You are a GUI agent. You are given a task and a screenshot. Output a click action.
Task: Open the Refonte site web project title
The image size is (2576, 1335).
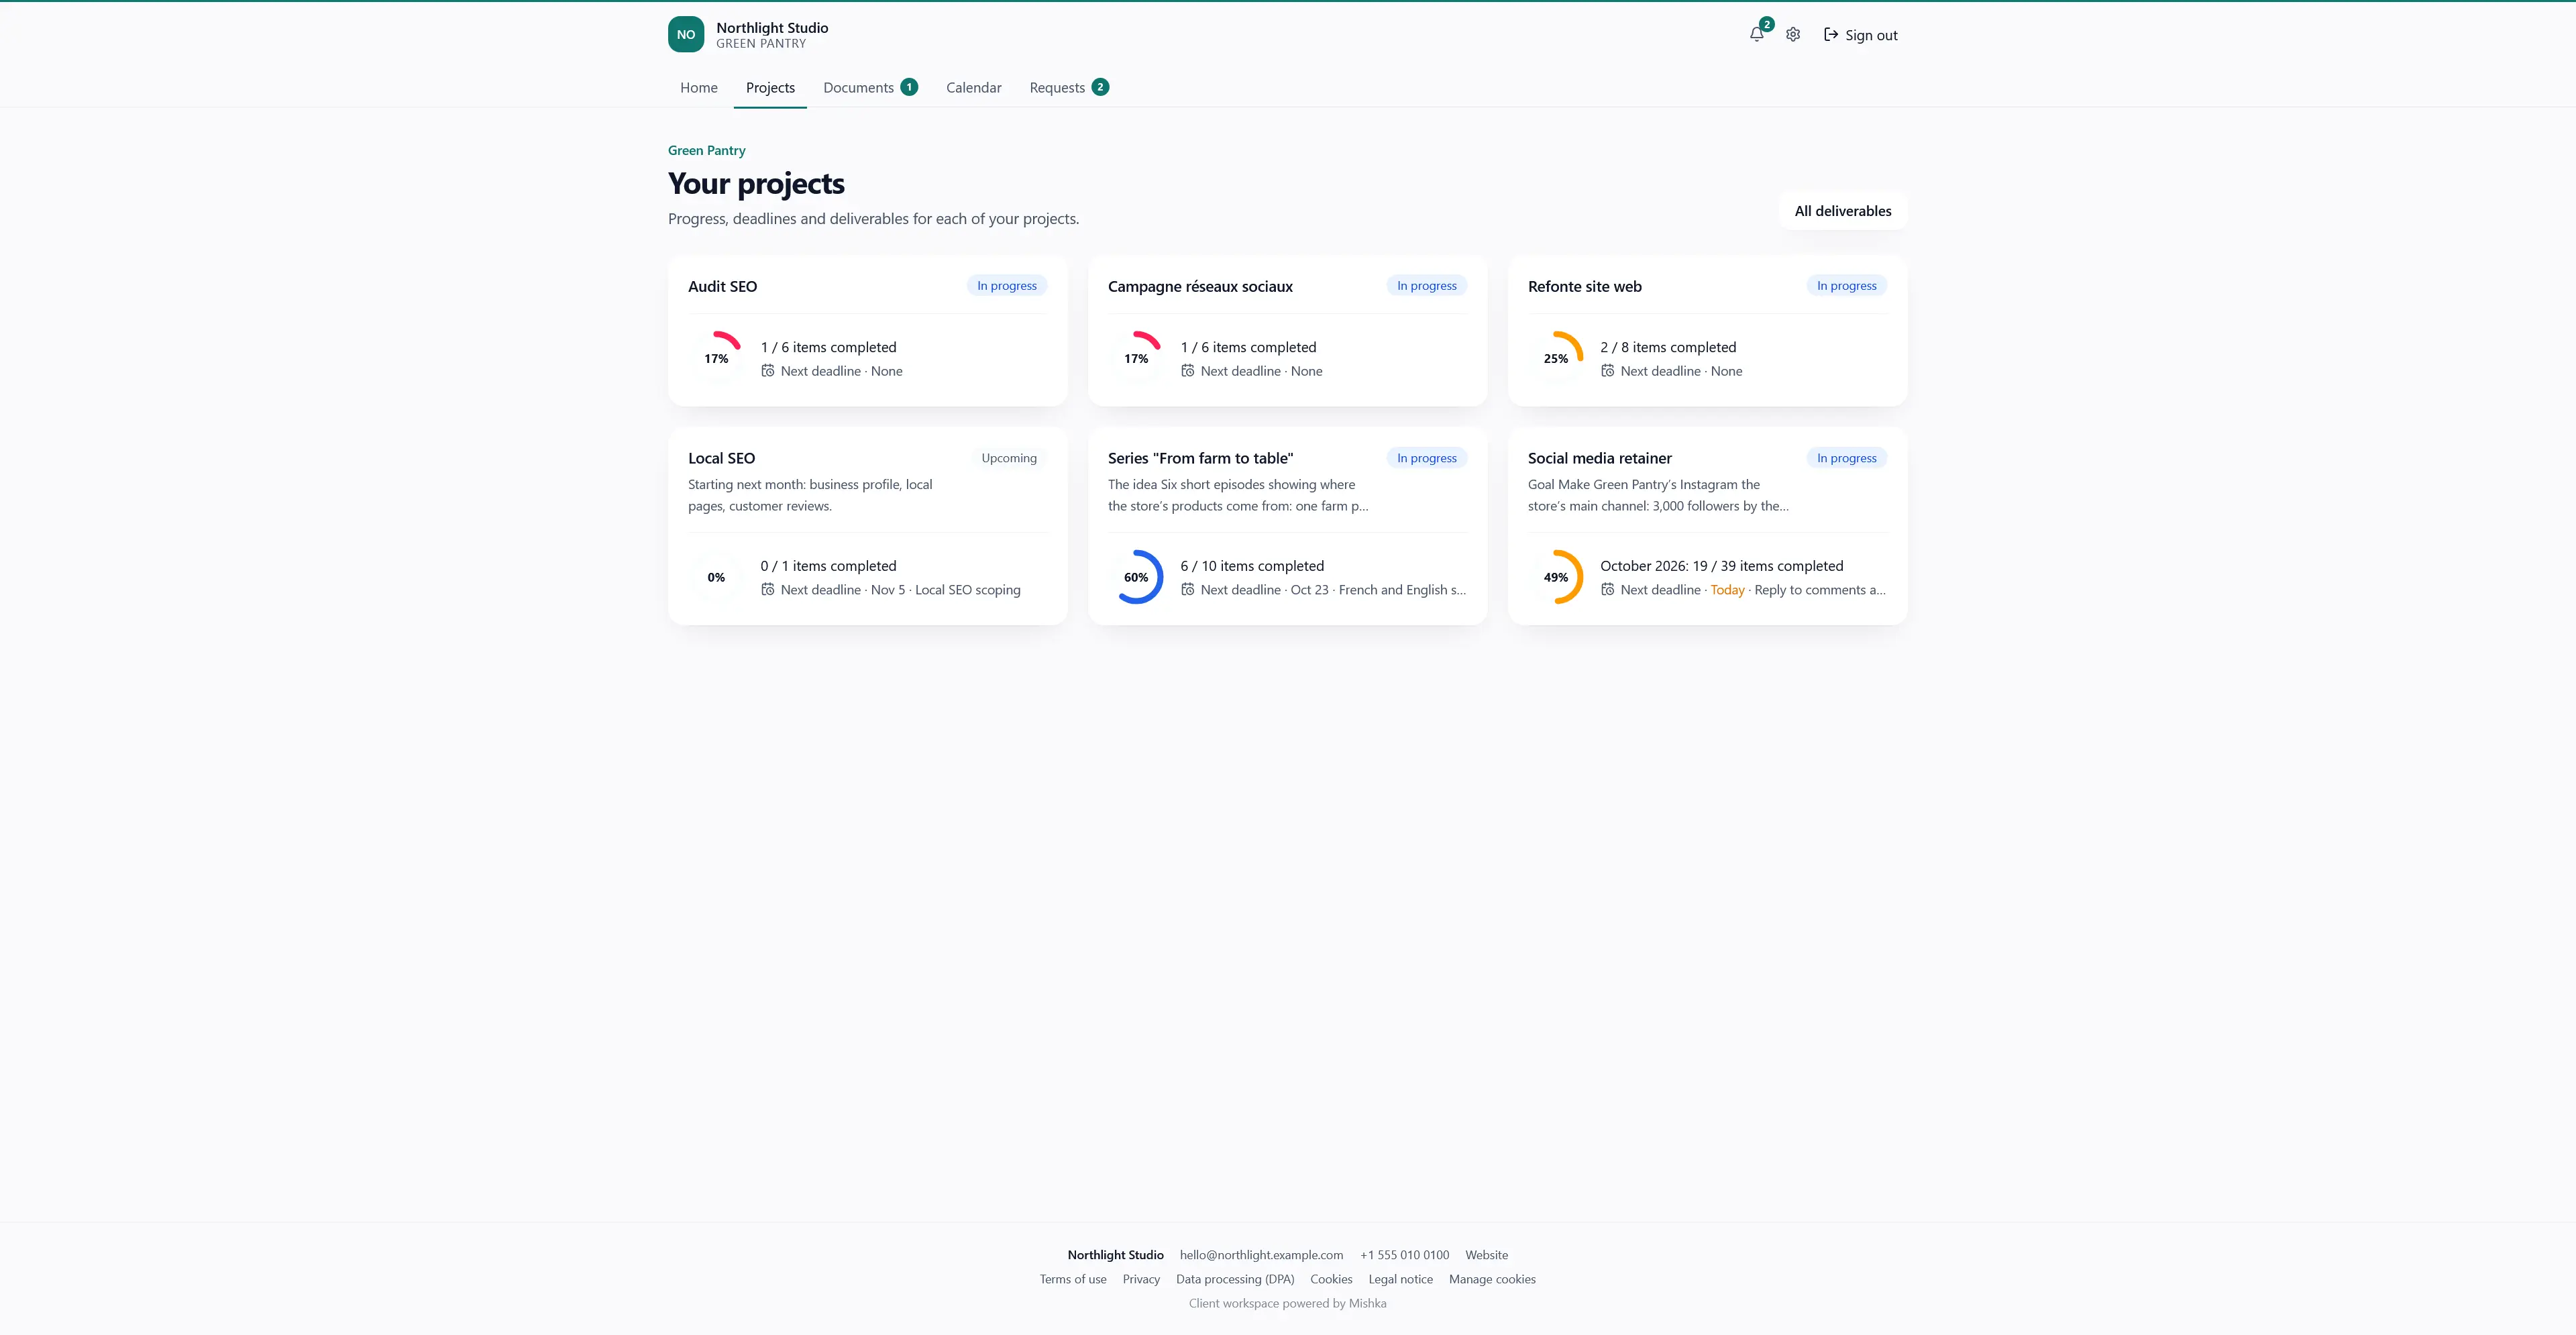(1584, 286)
